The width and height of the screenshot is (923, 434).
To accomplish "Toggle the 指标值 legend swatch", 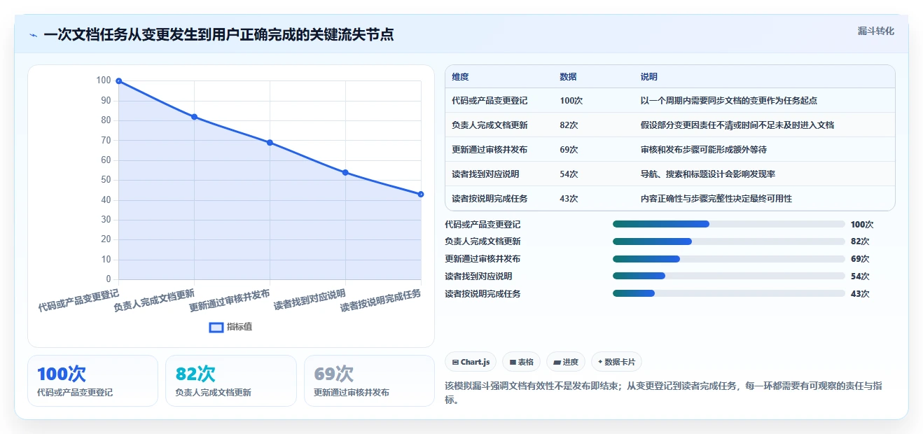I will pyautogui.click(x=216, y=327).
